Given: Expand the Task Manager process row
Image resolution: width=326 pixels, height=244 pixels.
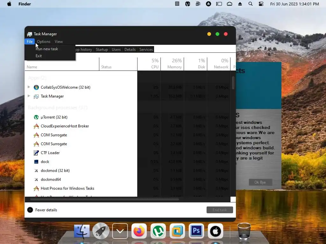Looking at the screenshot, I should tap(29, 96).
